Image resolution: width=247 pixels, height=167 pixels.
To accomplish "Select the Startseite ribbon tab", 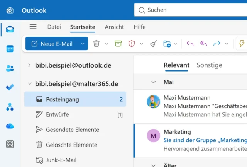I will [x=83, y=27].
